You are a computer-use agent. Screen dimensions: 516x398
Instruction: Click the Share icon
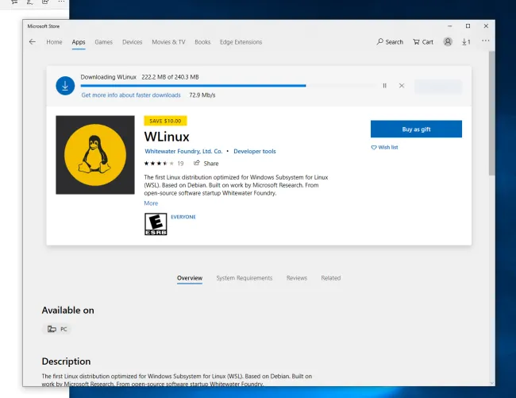click(197, 163)
